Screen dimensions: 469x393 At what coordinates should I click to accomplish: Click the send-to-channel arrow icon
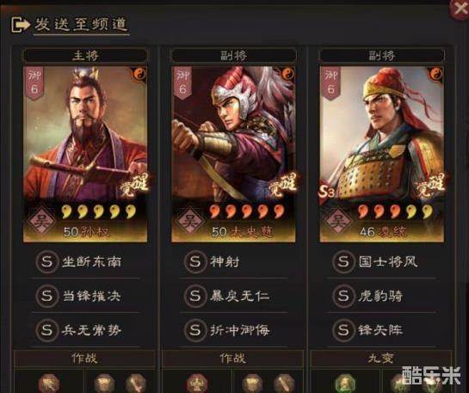21,25
